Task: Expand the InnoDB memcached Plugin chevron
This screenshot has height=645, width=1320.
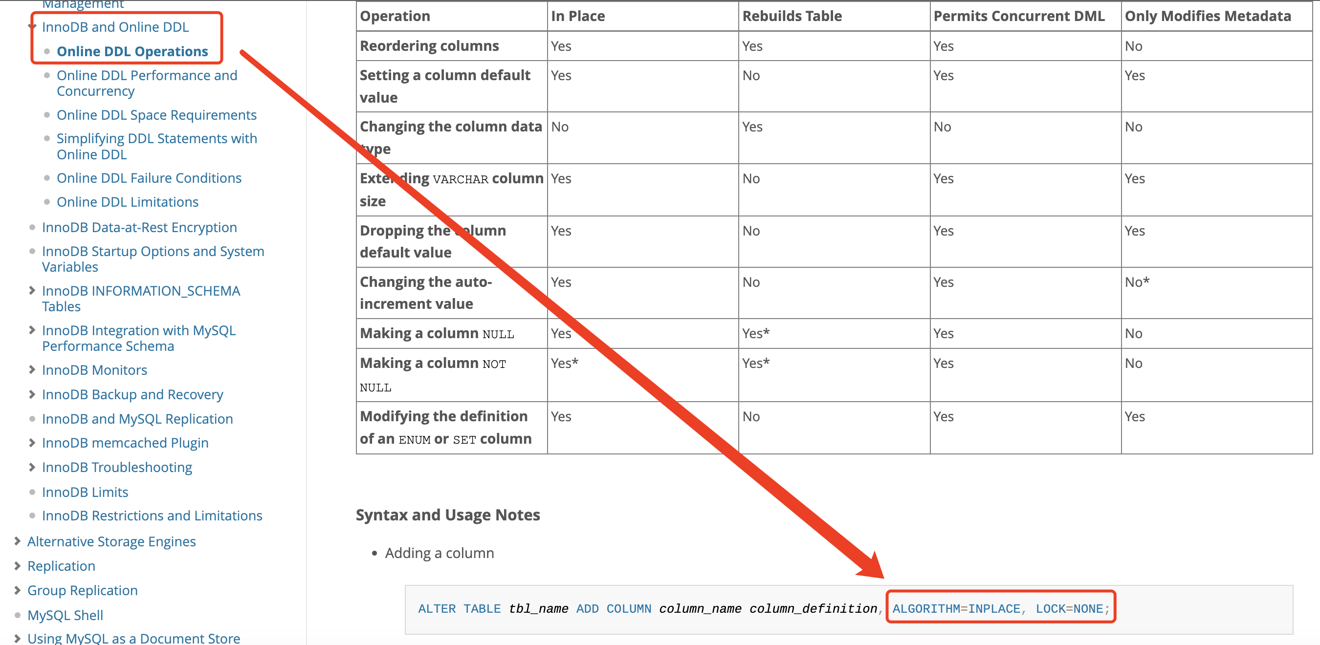Action: click(x=32, y=442)
